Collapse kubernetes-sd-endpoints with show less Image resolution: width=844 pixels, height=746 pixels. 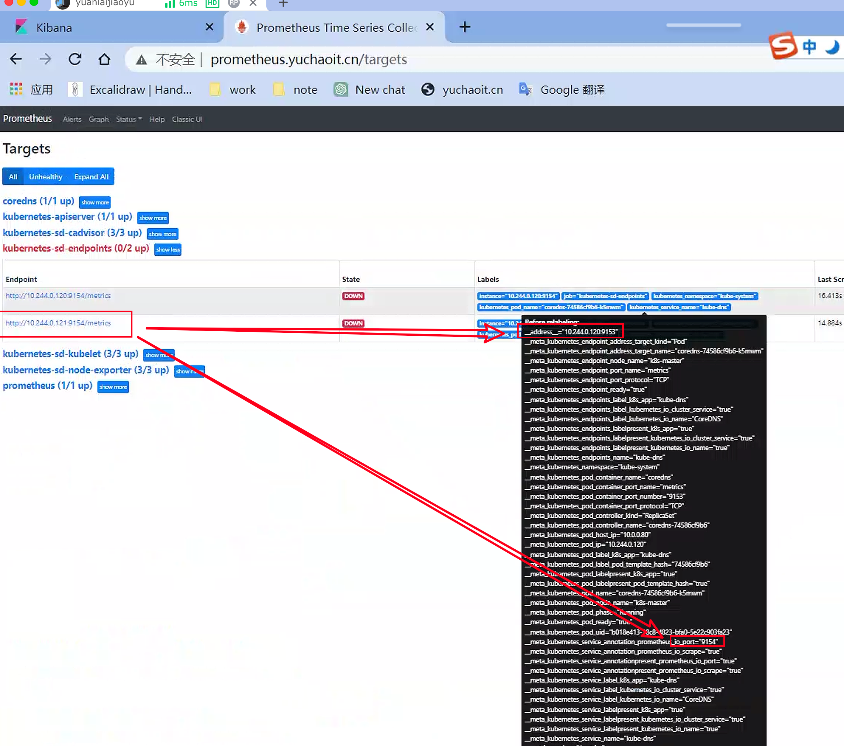(x=167, y=249)
